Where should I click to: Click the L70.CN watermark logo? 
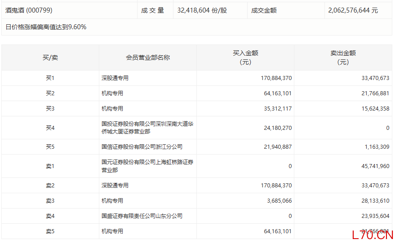373,235
